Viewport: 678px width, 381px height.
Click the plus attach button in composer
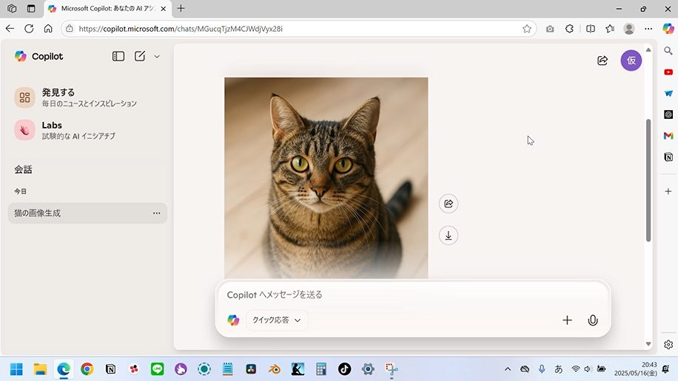pos(567,320)
